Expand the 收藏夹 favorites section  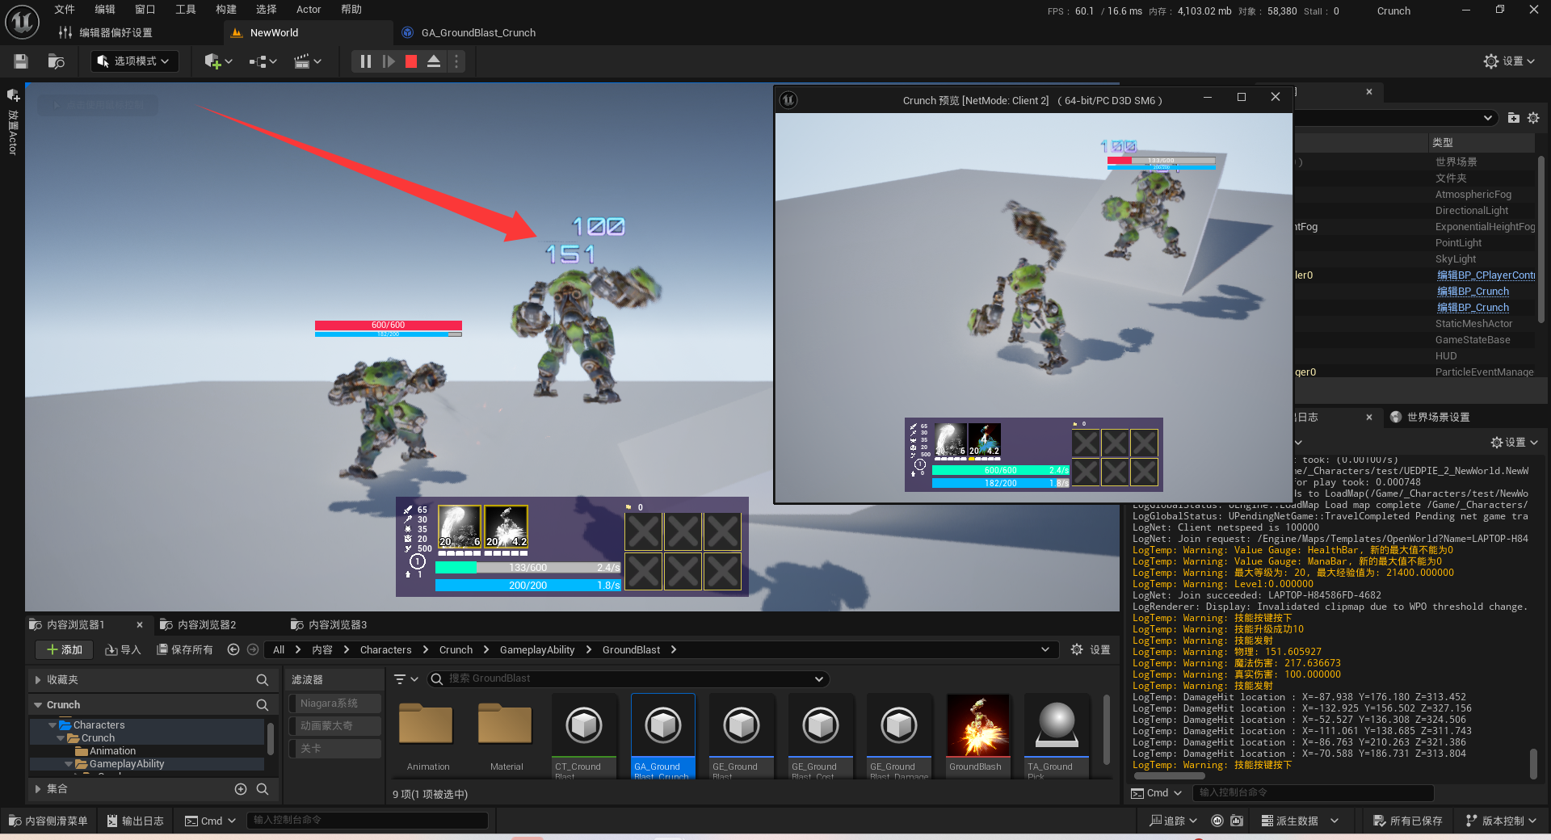(x=38, y=680)
